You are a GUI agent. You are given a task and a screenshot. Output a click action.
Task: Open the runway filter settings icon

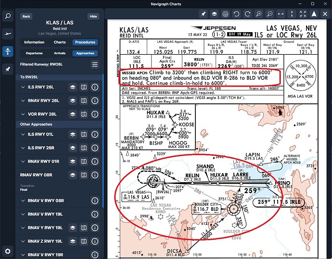click(x=95, y=64)
